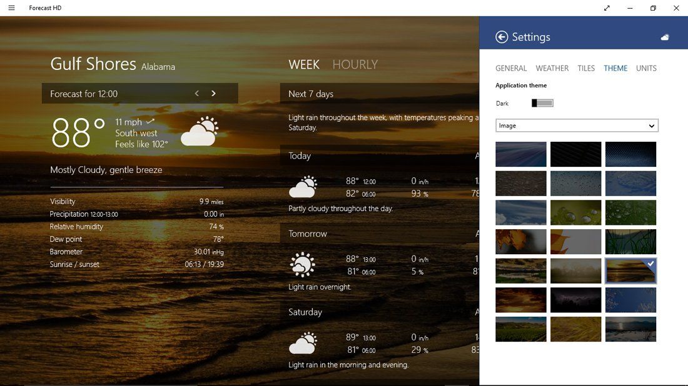Click the cloud icon in the Settings header

(x=665, y=37)
